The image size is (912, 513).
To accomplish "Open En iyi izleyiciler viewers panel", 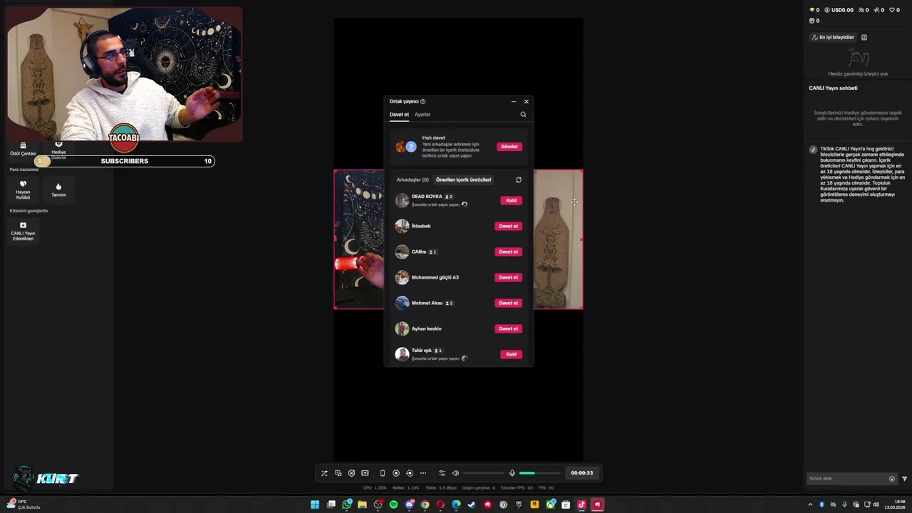I will click(x=833, y=37).
